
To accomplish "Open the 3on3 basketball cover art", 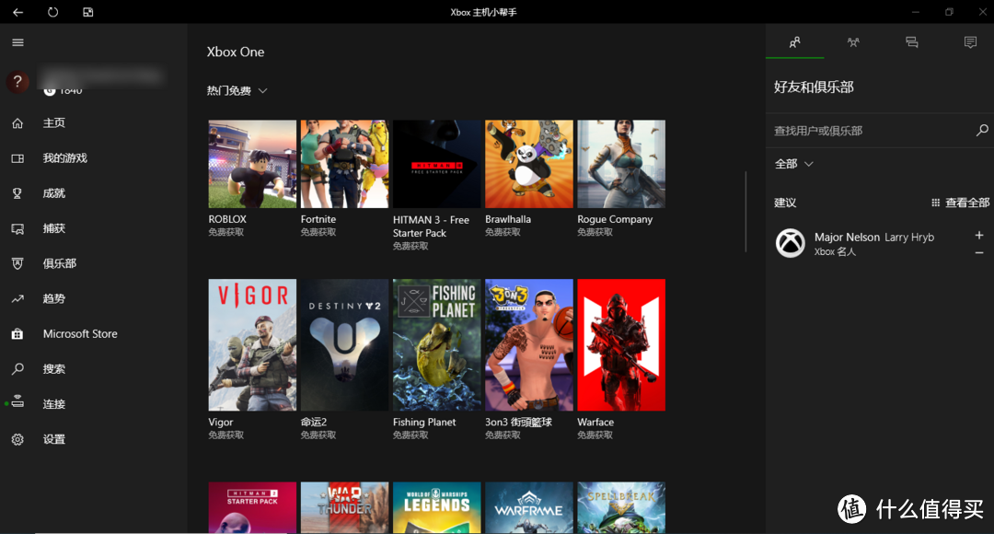I will pos(528,345).
